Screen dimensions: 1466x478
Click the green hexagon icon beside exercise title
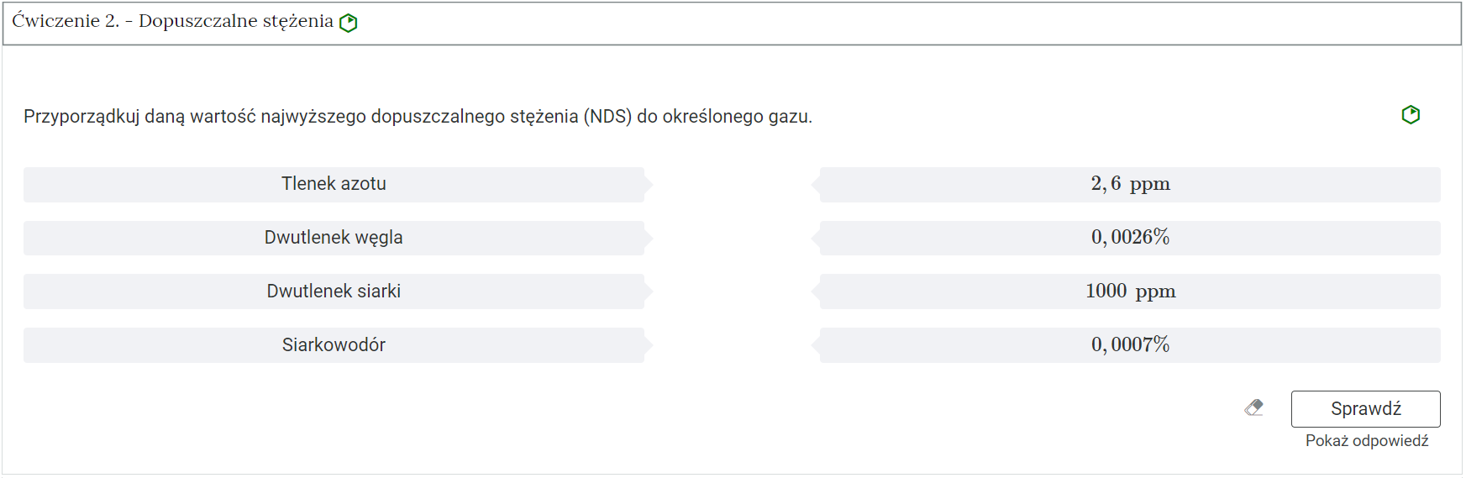(349, 23)
